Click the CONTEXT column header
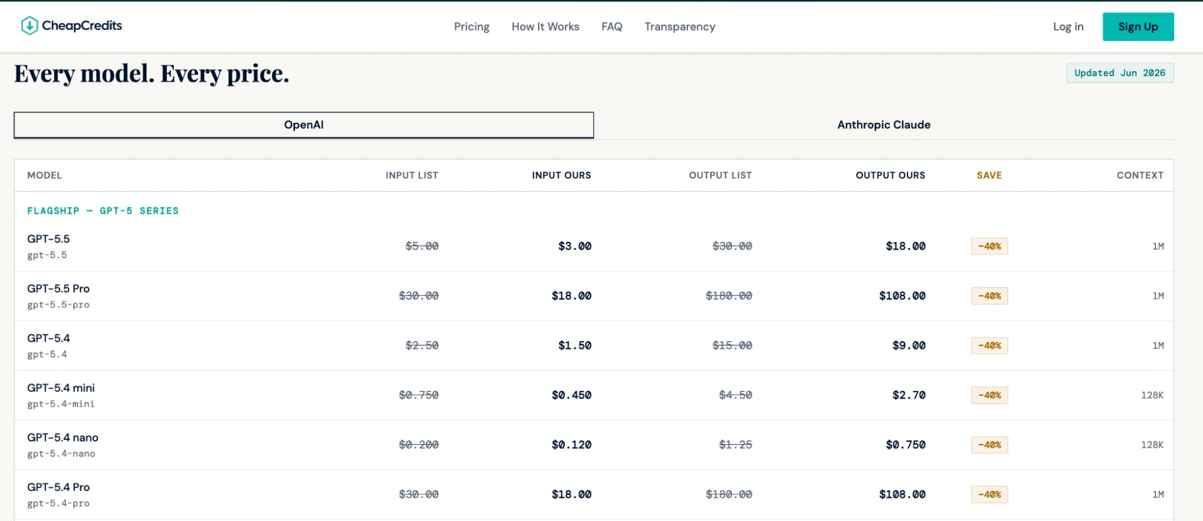The width and height of the screenshot is (1203, 521). click(x=1140, y=175)
